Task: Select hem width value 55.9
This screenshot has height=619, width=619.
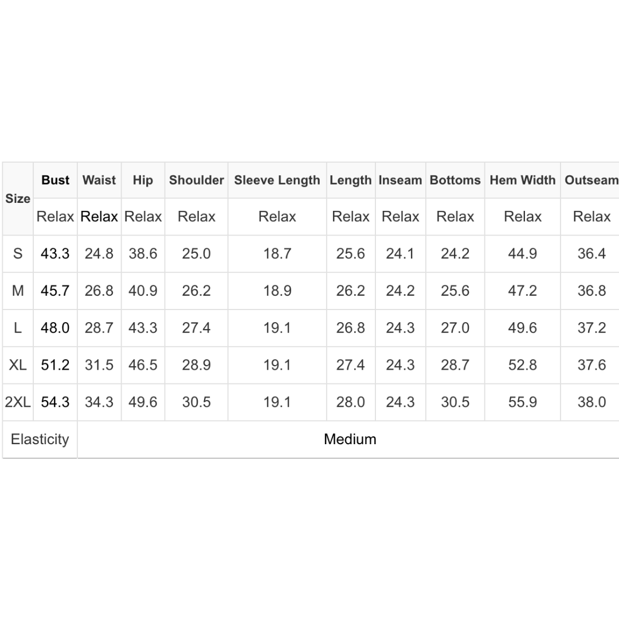Action: [522, 402]
